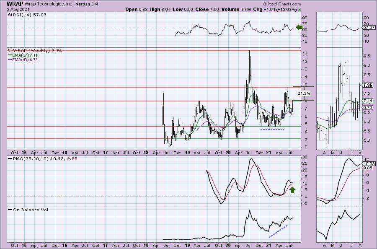Click the EMA(43) 6.73 legend text
The height and width of the screenshot is (249, 377).
point(25,60)
